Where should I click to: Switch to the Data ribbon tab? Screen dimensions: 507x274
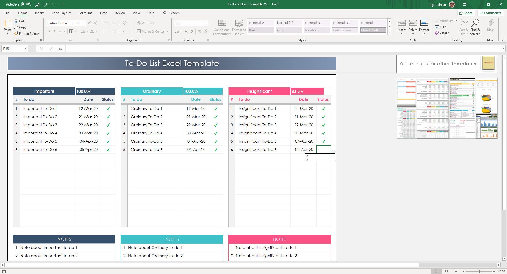point(104,13)
